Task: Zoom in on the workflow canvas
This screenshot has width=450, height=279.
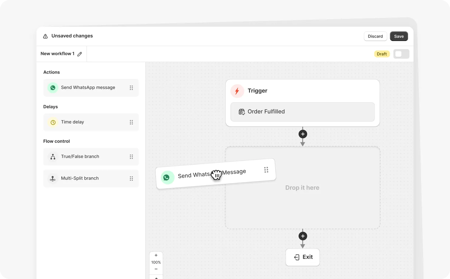Action: (x=156, y=255)
